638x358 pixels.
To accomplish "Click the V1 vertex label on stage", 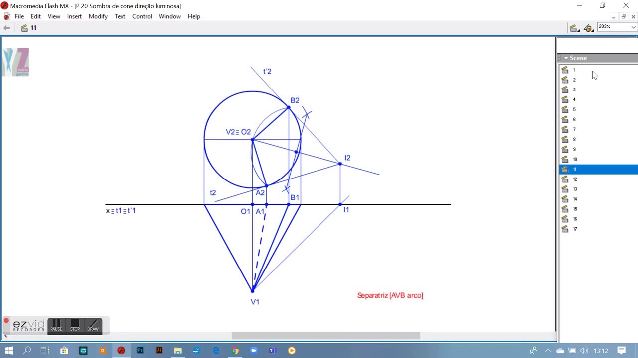I will 255,302.
